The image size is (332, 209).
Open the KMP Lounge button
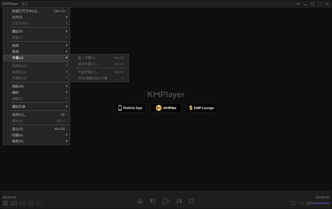pos(201,108)
